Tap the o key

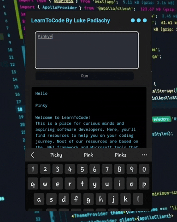132,184
